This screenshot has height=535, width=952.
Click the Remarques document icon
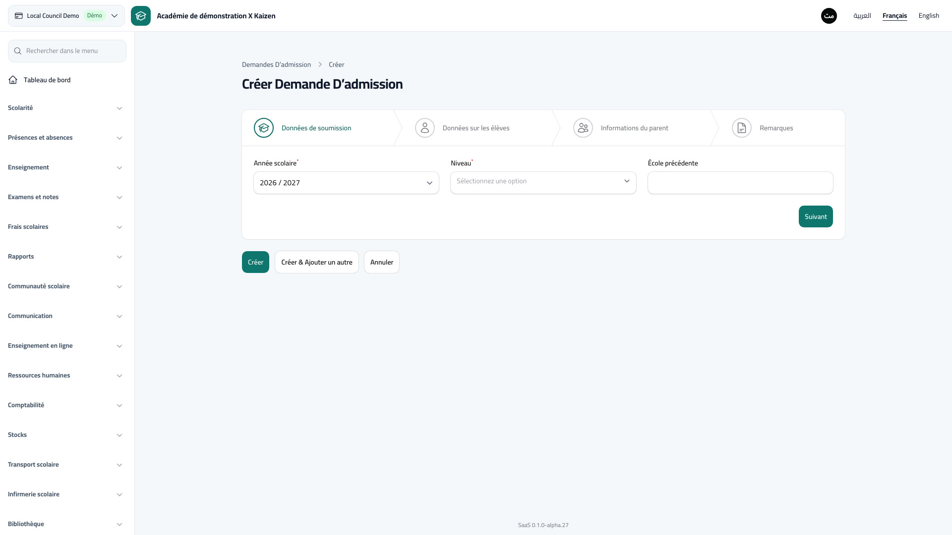[x=742, y=128]
